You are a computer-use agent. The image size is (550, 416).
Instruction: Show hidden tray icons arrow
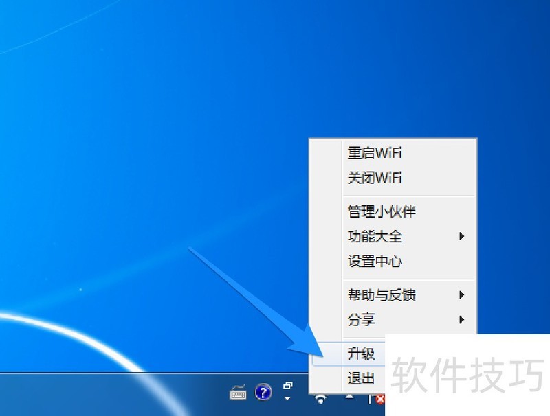coord(350,396)
